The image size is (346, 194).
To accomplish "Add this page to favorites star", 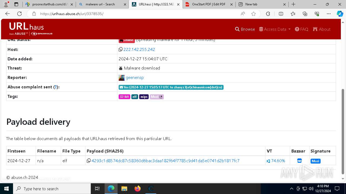I will 254,14.
